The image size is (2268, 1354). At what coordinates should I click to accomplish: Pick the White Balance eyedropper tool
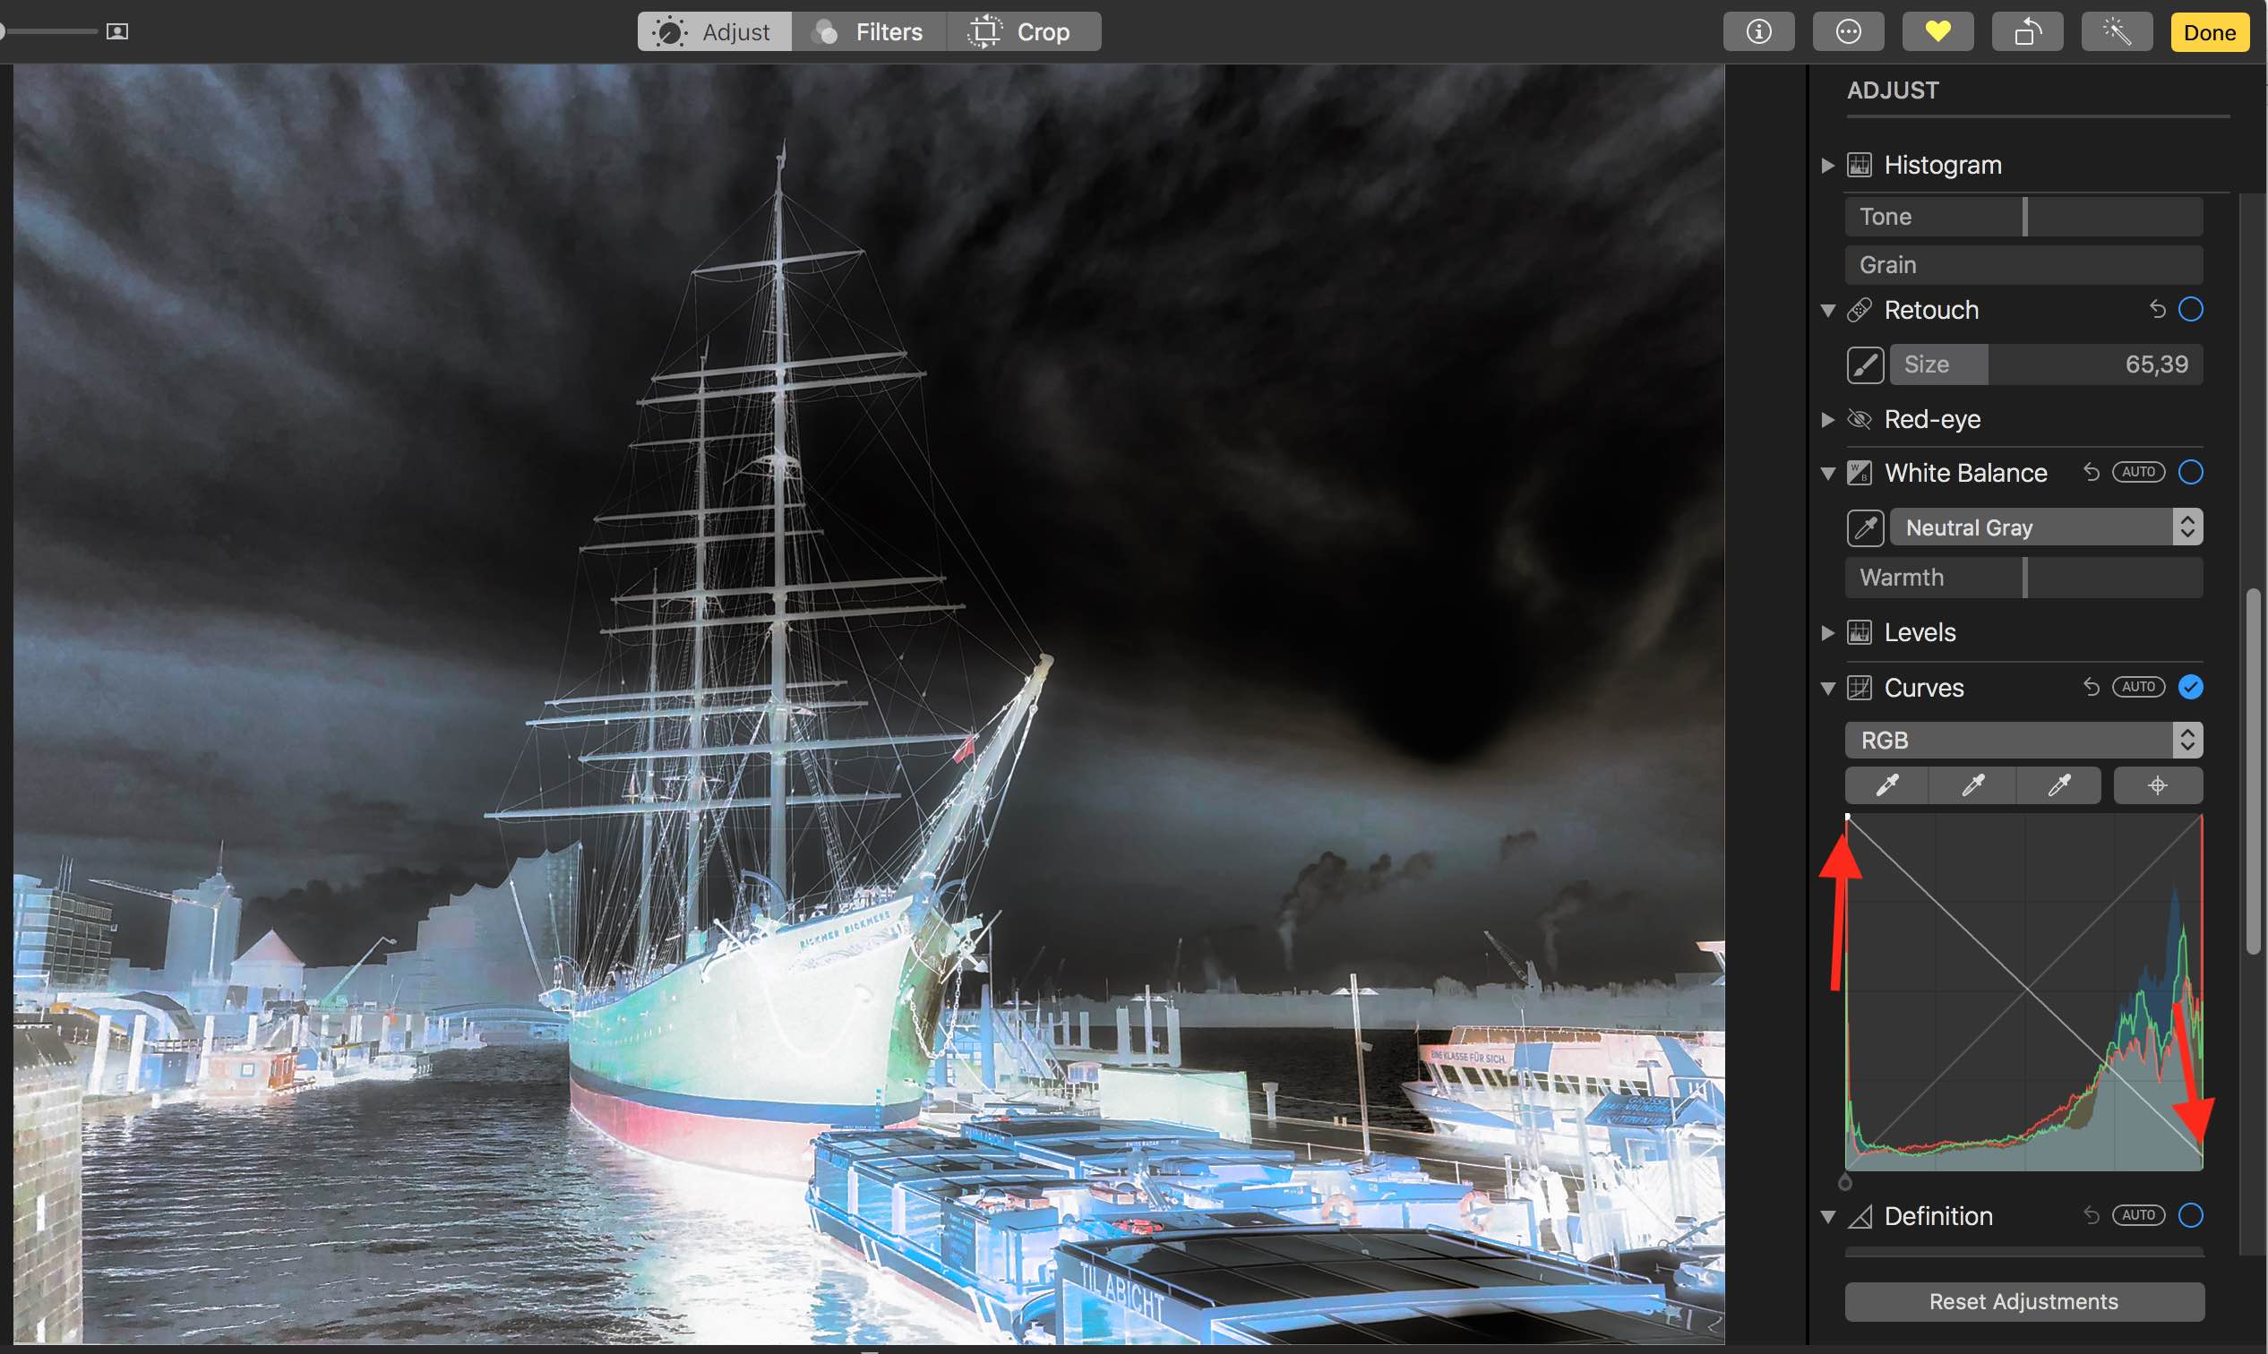pyautogui.click(x=1865, y=527)
